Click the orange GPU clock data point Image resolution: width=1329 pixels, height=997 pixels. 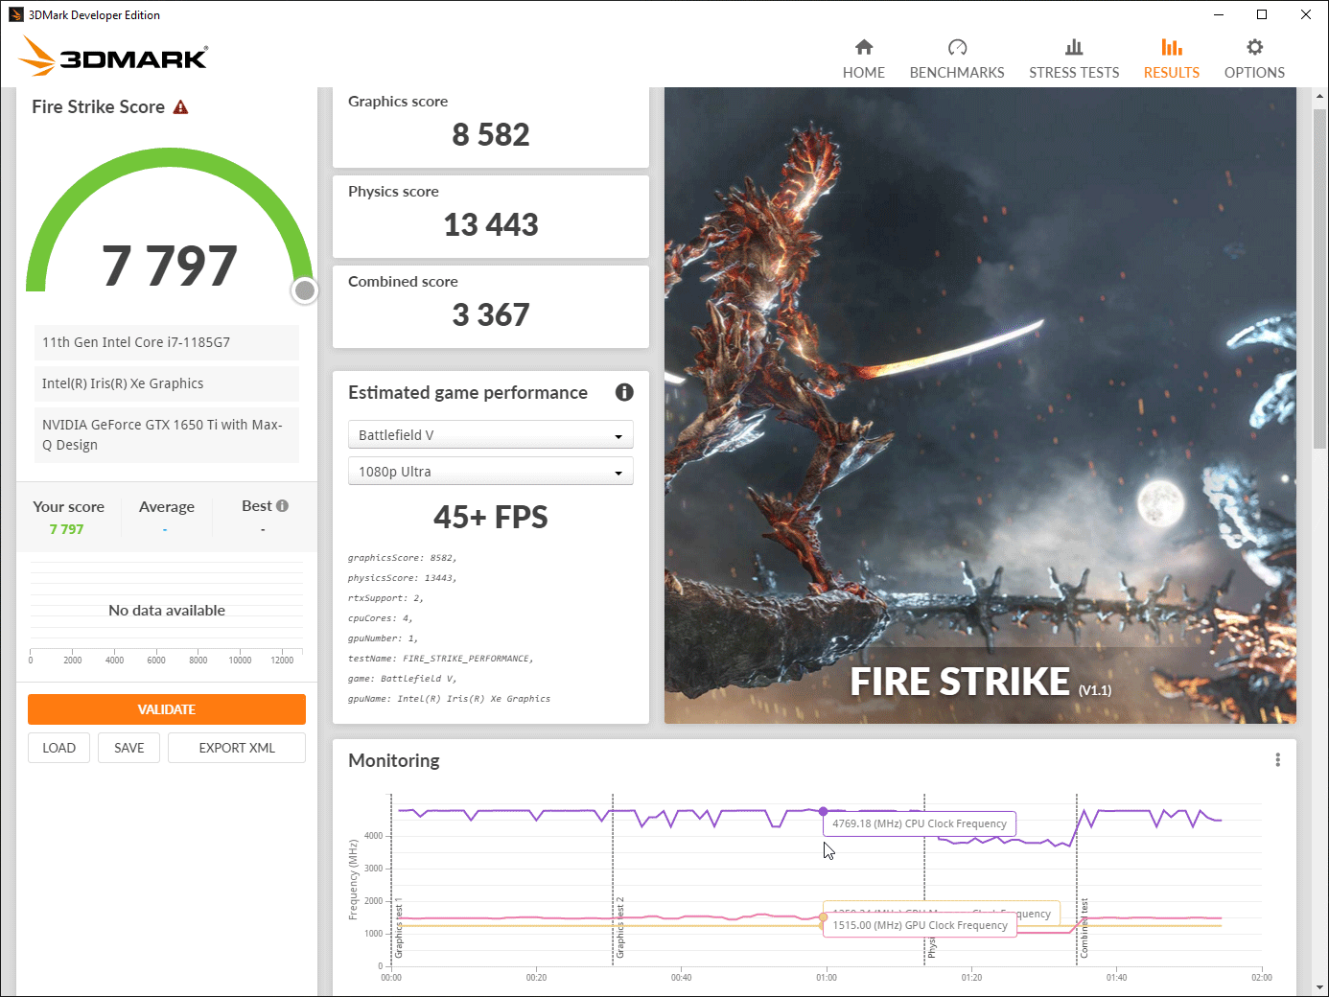coord(823,917)
